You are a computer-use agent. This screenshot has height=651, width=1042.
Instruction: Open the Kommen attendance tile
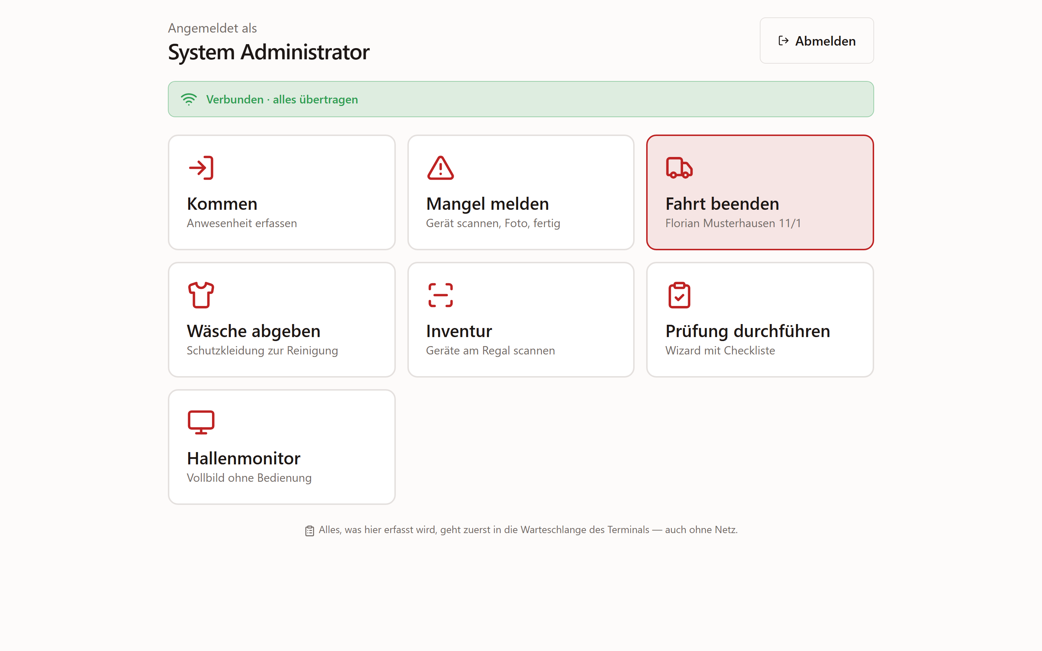point(281,192)
